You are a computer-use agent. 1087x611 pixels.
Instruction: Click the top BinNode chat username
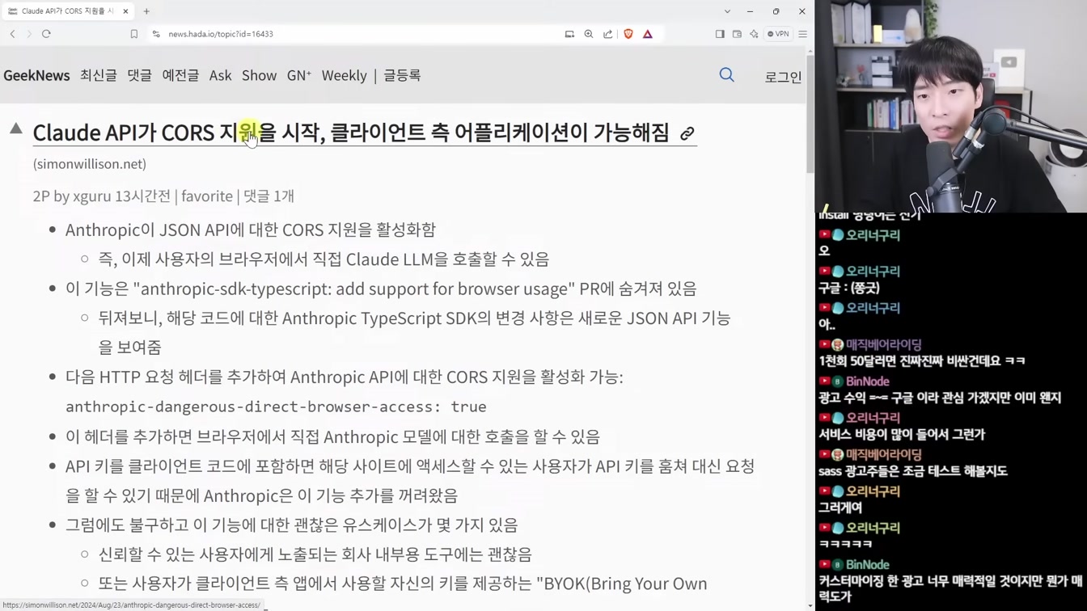[867, 381]
